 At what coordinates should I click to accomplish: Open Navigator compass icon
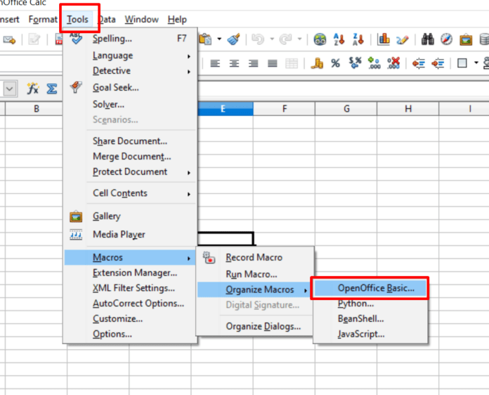[x=446, y=39]
